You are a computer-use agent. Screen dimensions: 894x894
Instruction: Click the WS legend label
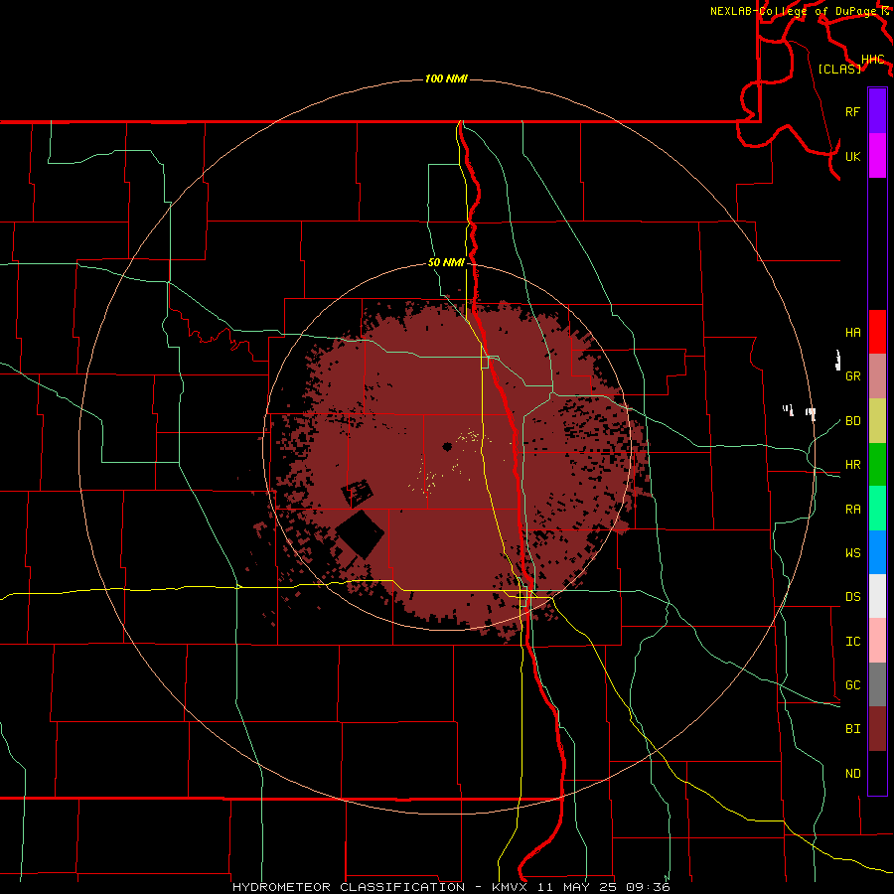(x=852, y=552)
